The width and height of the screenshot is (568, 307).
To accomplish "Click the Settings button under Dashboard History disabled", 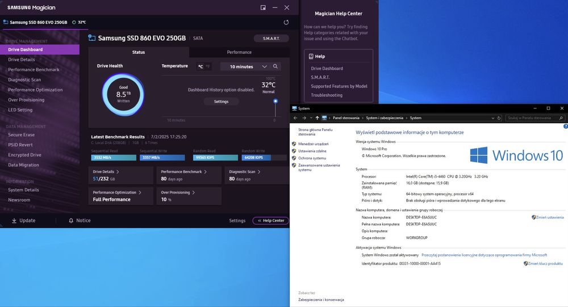I will (221, 102).
